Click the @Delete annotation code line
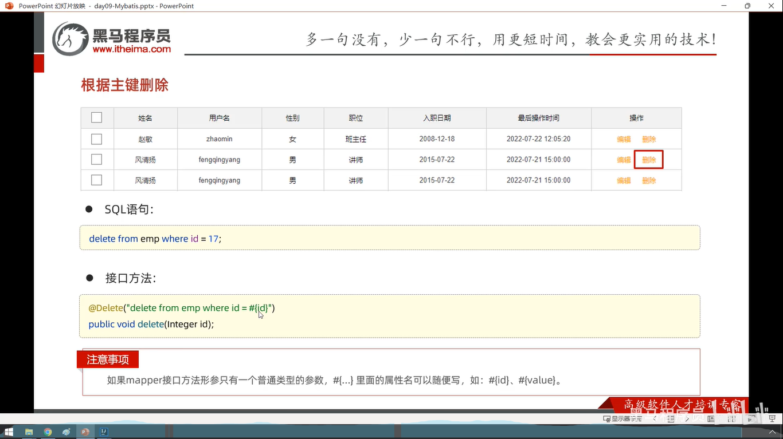The height and width of the screenshot is (439, 783). pos(182,308)
